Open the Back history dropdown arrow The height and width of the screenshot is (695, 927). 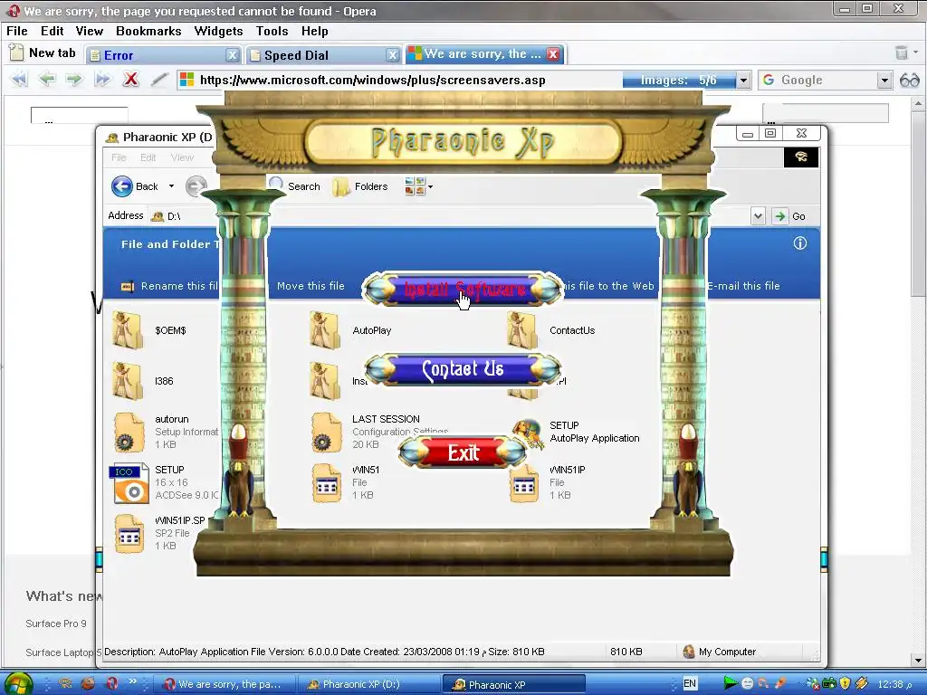click(x=171, y=186)
